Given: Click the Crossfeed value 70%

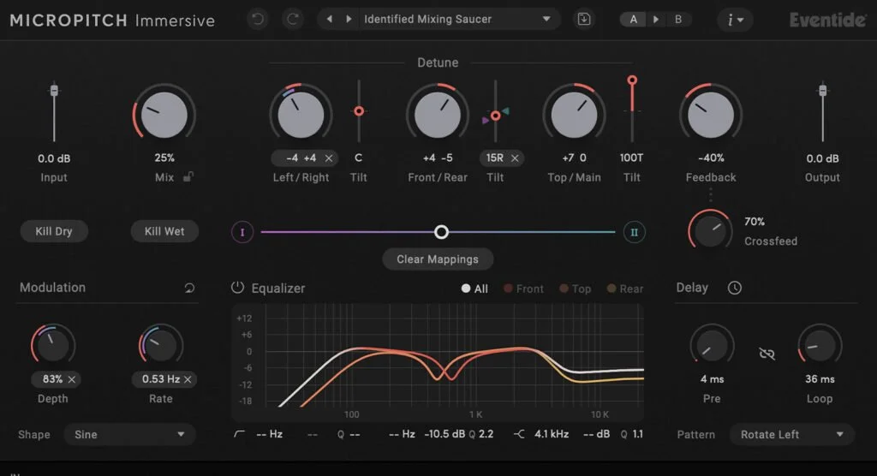Looking at the screenshot, I should [755, 222].
